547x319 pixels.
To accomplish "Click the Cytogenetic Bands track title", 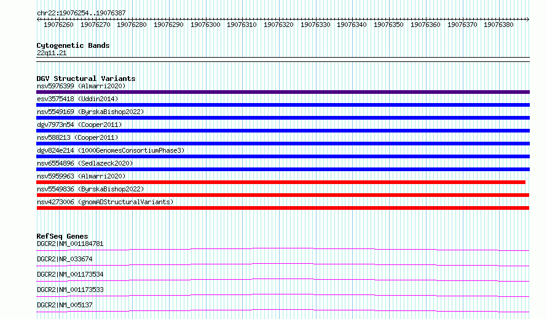I will point(73,45).
